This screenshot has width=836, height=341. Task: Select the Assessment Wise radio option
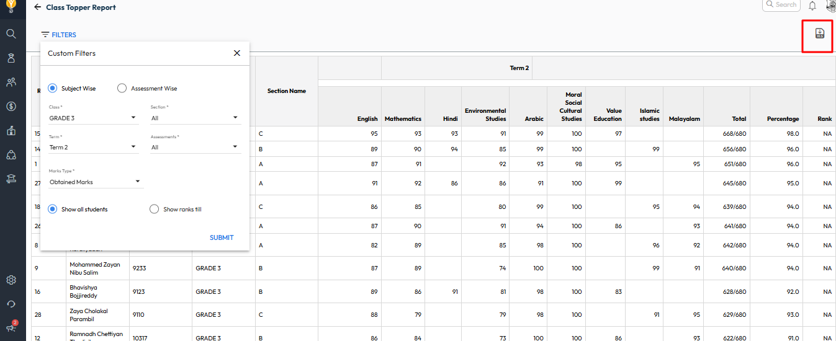[122, 89]
